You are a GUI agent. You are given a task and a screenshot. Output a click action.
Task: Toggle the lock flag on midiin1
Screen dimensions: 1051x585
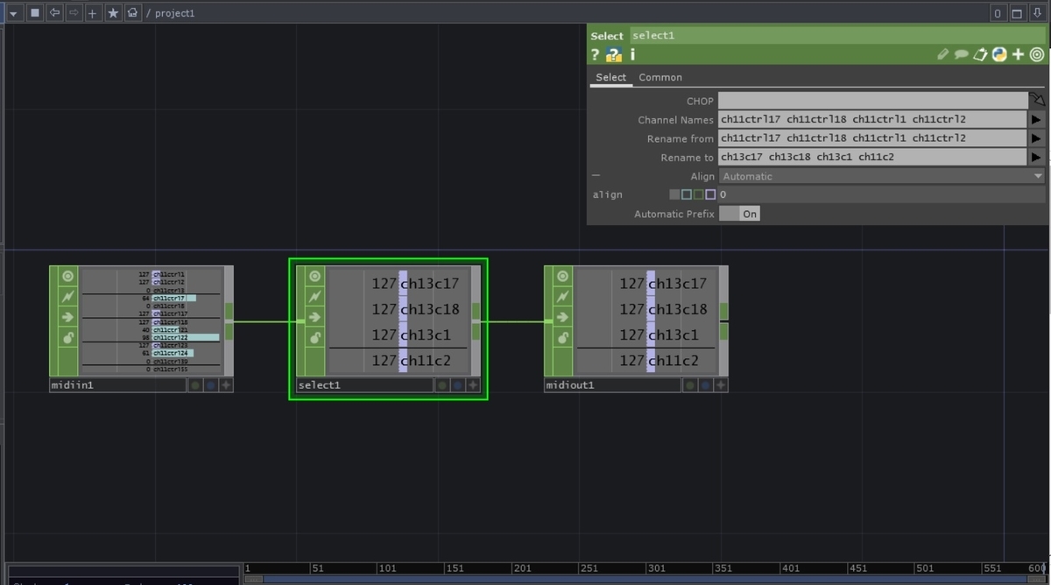point(67,337)
